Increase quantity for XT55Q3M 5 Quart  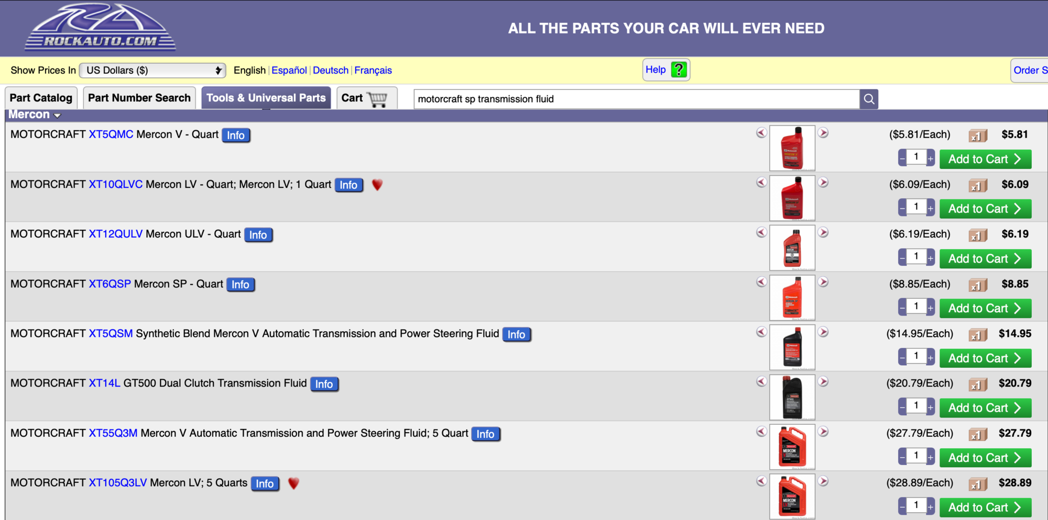(x=931, y=457)
